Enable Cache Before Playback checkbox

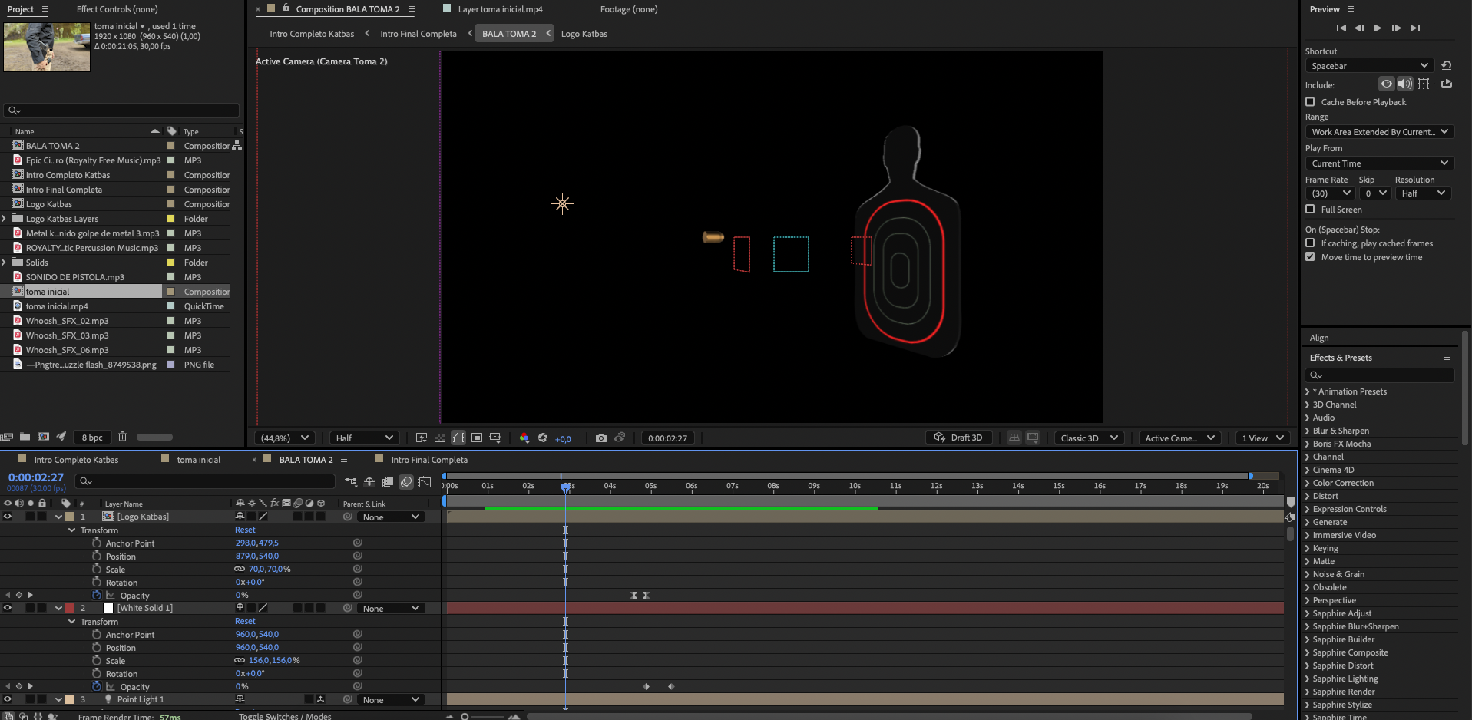(x=1310, y=102)
